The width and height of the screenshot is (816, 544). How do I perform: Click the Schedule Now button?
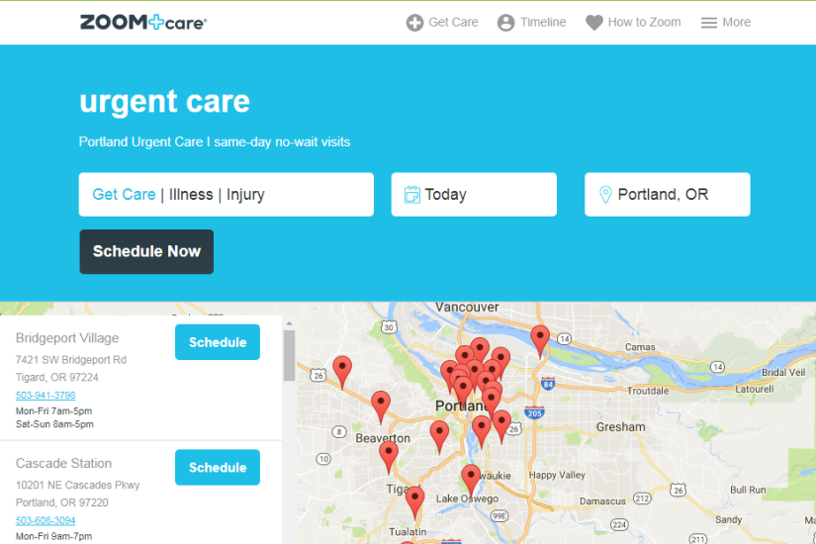point(146,251)
